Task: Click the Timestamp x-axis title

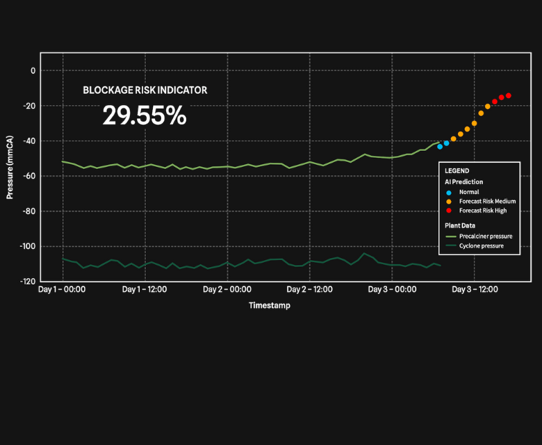Action: [x=270, y=305]
